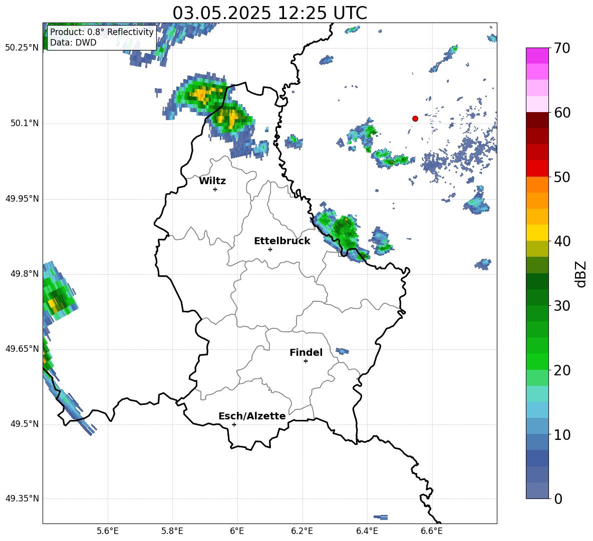Click the 50 value on colorbar

[x=562, y=177]
